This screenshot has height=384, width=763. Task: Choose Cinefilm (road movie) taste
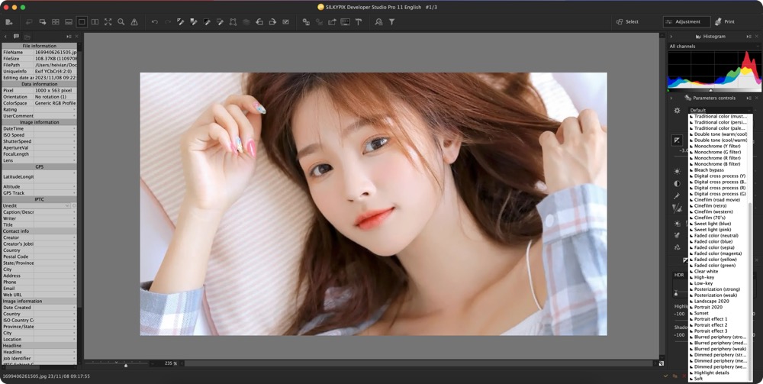[x=718, y=200]
